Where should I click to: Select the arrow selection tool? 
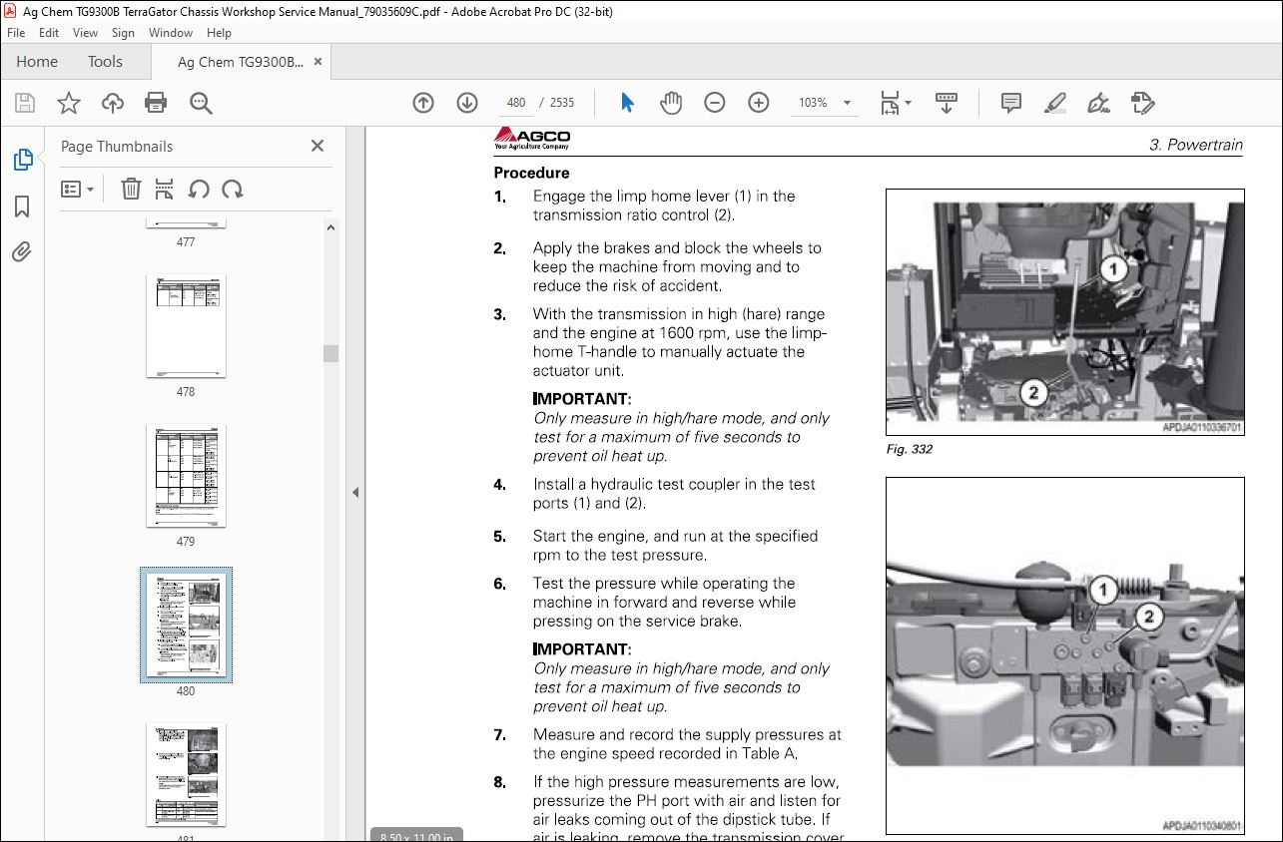click(x=627, y=103)
